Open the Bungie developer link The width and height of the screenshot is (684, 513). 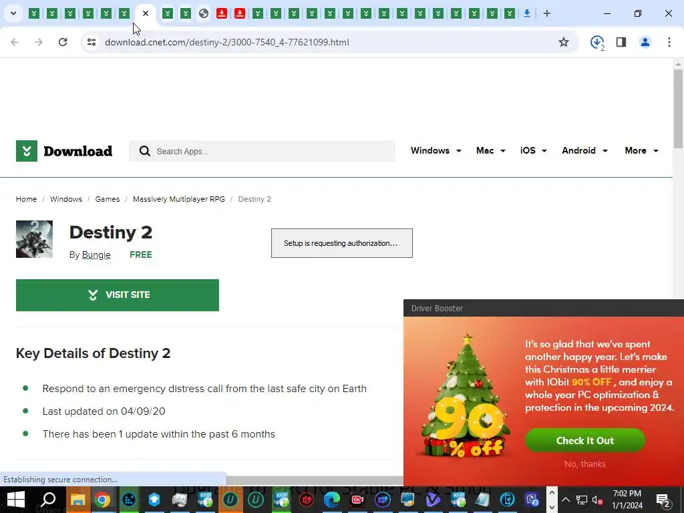[96, 254]
